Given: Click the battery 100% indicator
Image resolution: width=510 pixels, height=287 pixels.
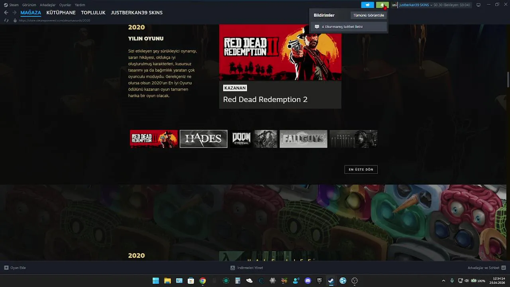Looking at the screenshot, I should point(478,281).
